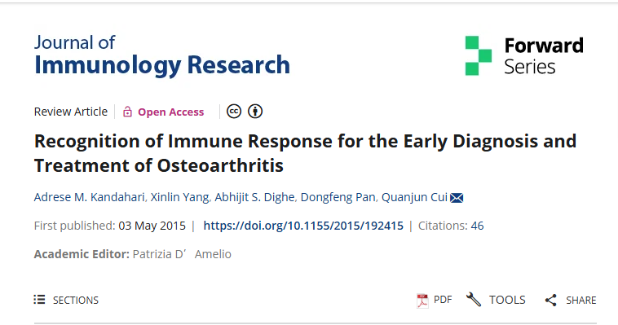Open author Xinlin Yang's details
The height and width of the screenshot is (325, 618).
(x=179, y=197)
